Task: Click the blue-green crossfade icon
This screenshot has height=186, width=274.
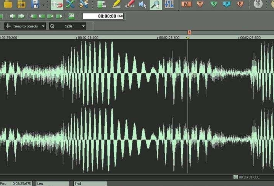Action: pyautogui.click(x=70, y=4)
